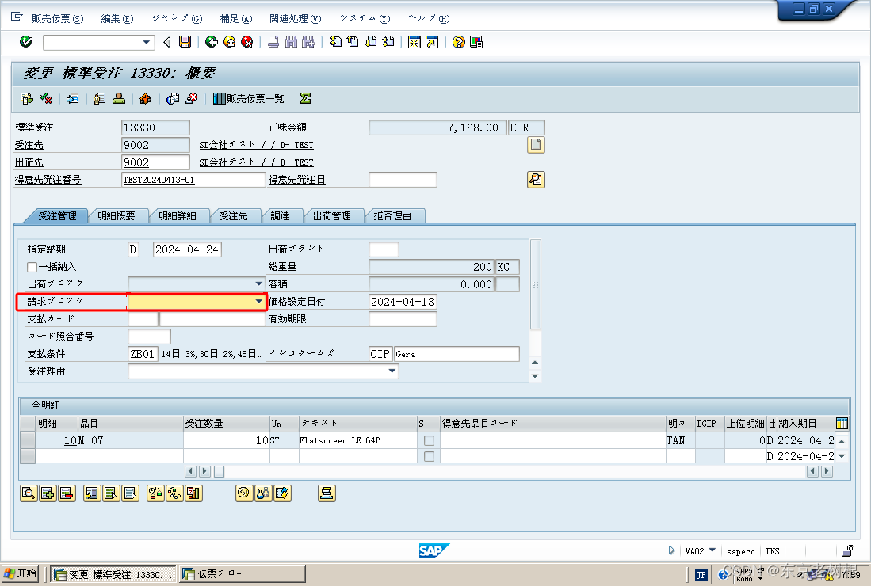Click the Print icon in toolbar
Image resolution: width=871 pixels, height=586 pixels.
click(273, 42)
